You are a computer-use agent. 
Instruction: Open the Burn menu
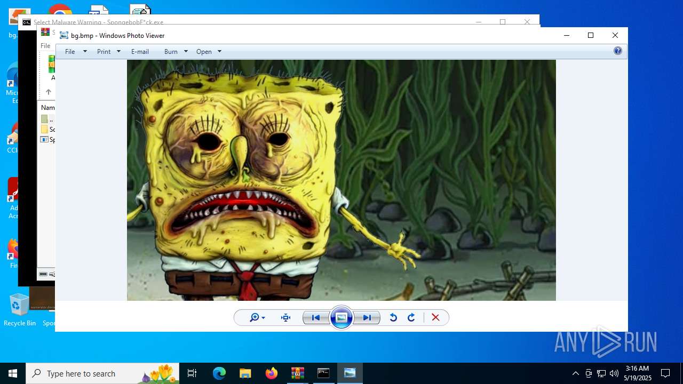171,52
